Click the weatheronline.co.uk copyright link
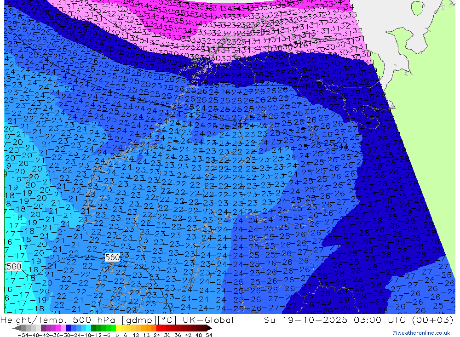This screenshot has height=337, width=460. (x=421, y=332)
